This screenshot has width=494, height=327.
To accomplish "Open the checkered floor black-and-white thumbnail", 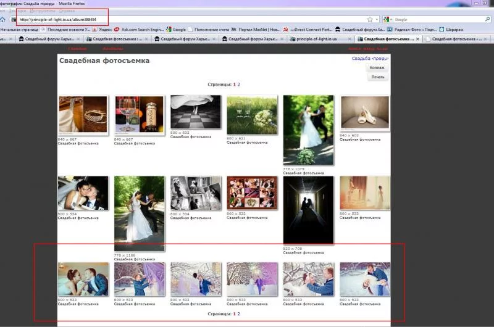I will (195, 112).
